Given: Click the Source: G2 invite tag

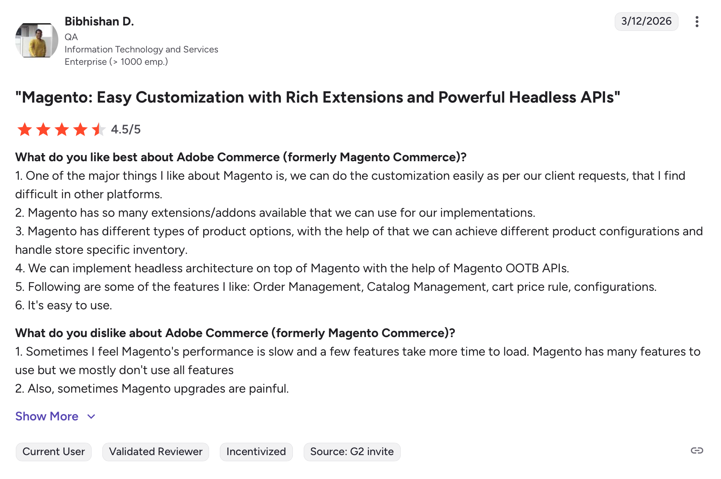Looking at the screenshot, I should (x=352, y=452).
